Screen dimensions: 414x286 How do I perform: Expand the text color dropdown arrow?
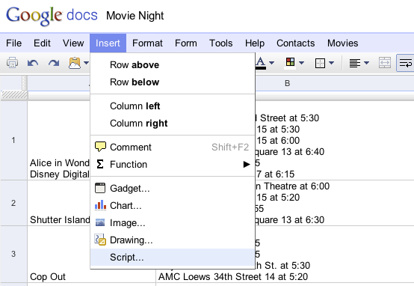pos(272,63)
